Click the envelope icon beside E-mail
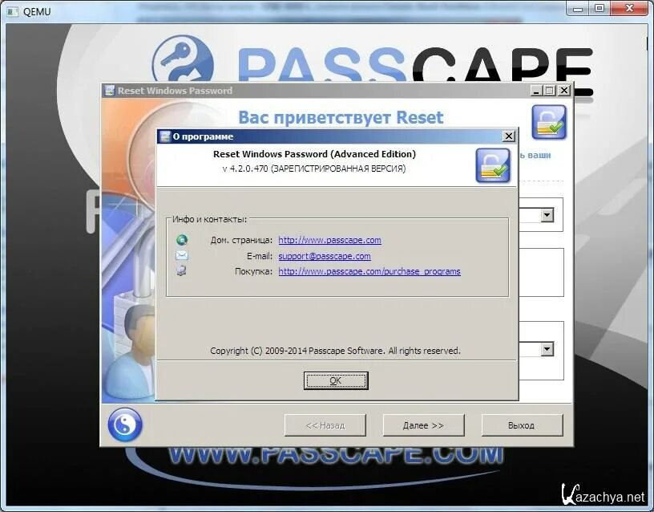The width and height of the screenshot is (654, 512). (x=182, y=255)
